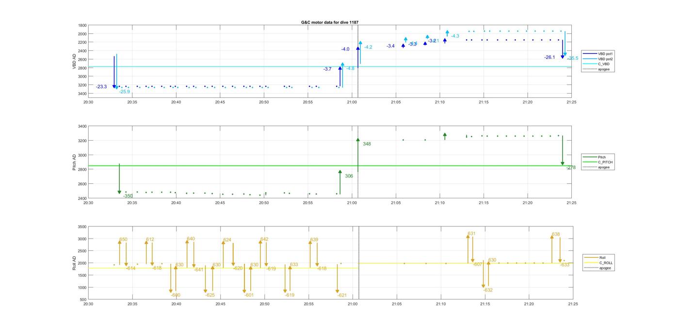Click 'apogee' in the Roll plot legend
This screenshot has height=336, width=679.
tap(598, 268)
